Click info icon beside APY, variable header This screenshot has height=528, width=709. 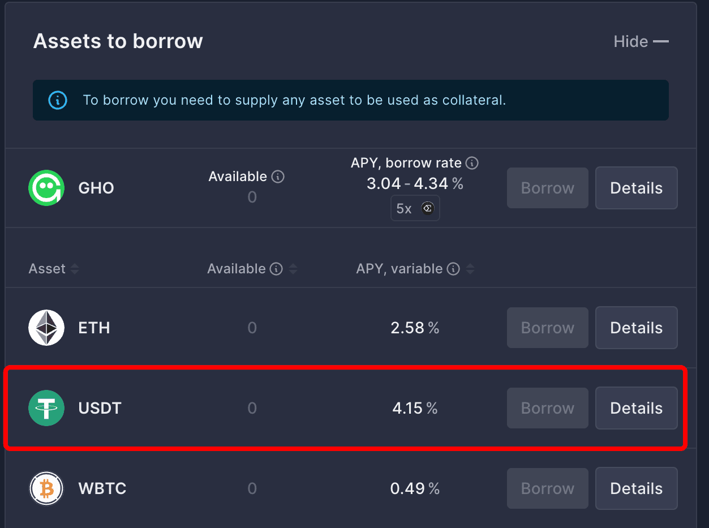453,269
